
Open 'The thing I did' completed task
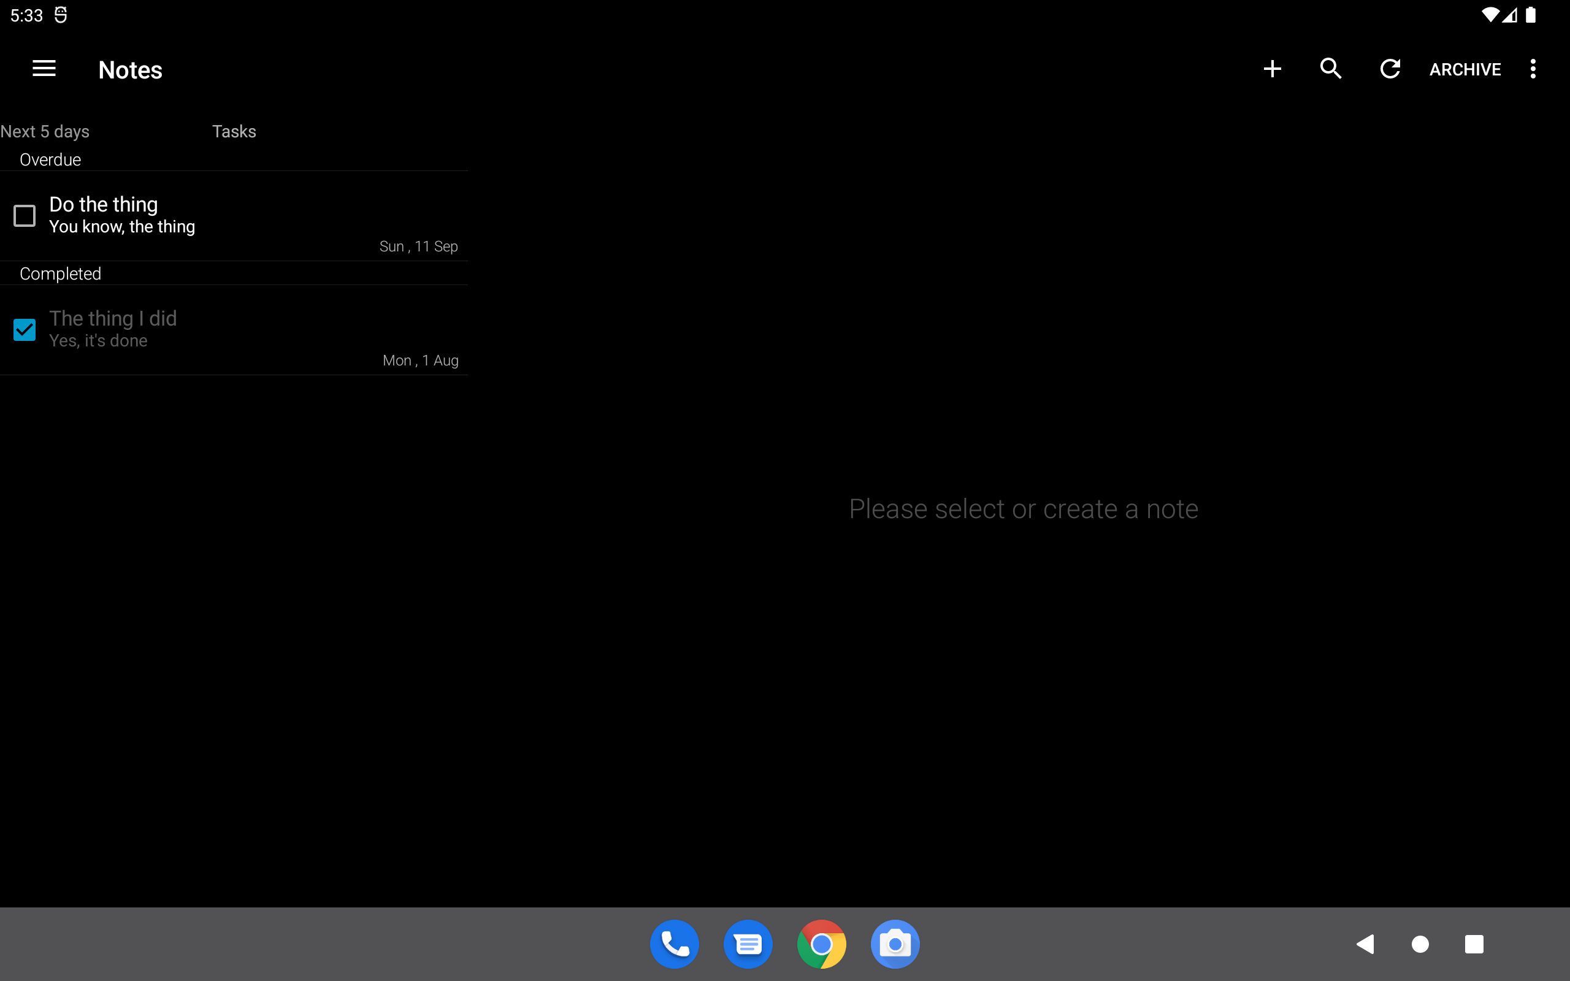(x=247, y=329)
